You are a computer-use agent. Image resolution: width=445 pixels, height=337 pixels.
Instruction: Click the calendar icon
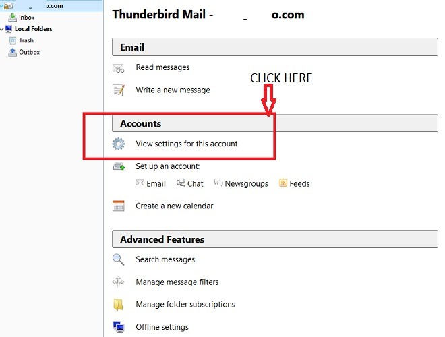point(119,206)
